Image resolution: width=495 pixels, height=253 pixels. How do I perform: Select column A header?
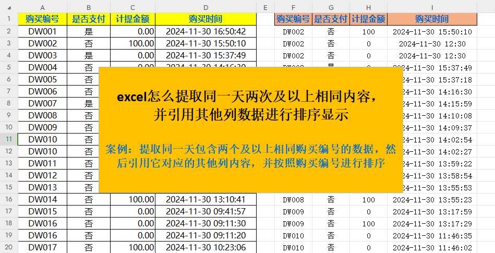click(43, 8)
